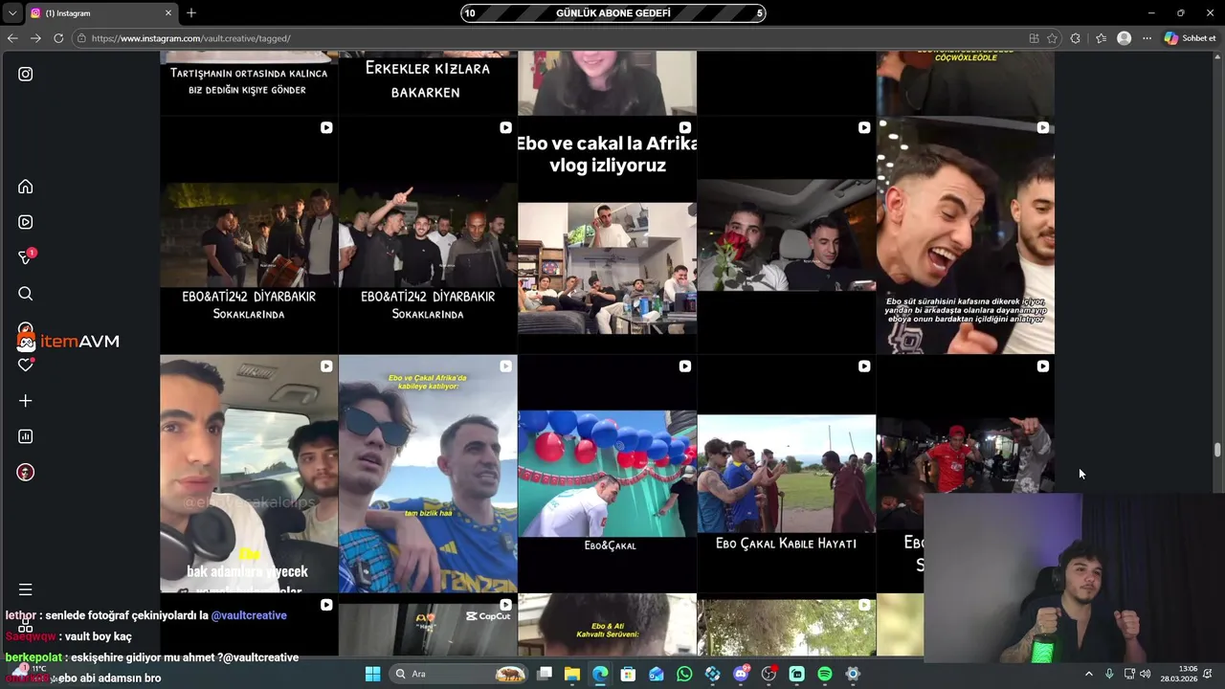The width and height of the screenshot is (1225, 689).
Task: Open browser extensions menu
Action: pyautogui.click(x=1076, y=38)
